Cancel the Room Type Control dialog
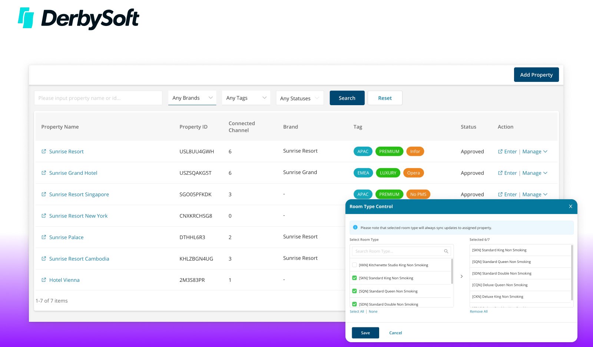593x347 pixels. [x=395, y=333]
